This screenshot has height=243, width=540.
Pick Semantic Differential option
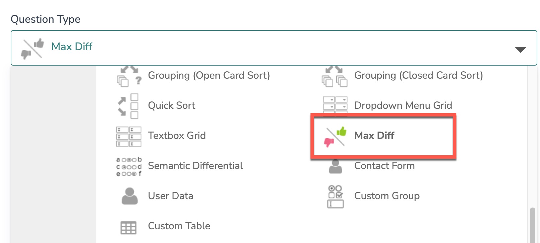pyautogui.click(x=195, y=166)
